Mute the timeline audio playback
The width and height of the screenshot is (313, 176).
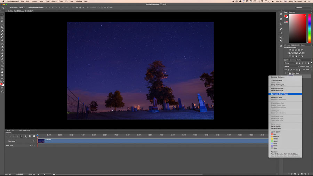tap(22, 136)
